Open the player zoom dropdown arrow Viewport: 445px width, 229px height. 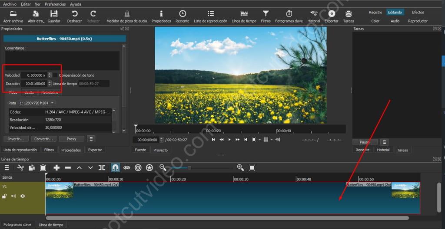point(260,140)
